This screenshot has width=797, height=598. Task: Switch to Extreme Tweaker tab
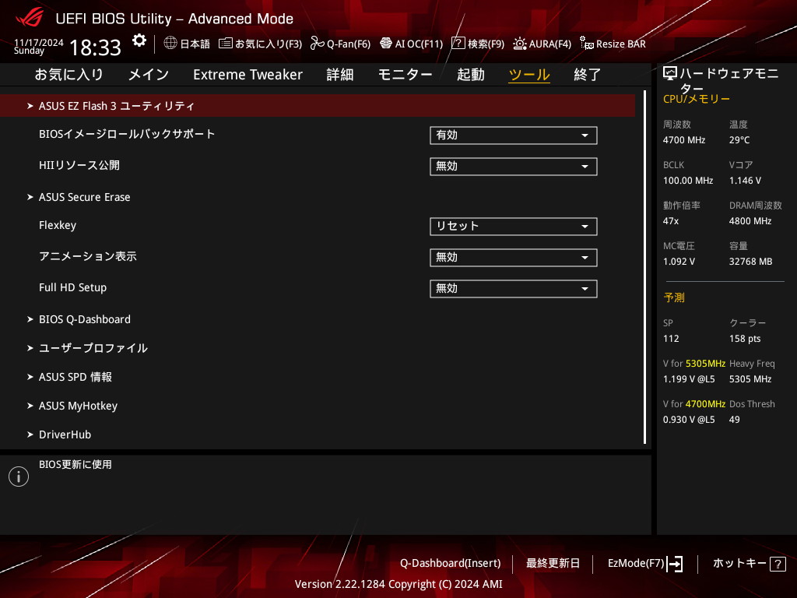pyautogui.click(x=248, y=75)
